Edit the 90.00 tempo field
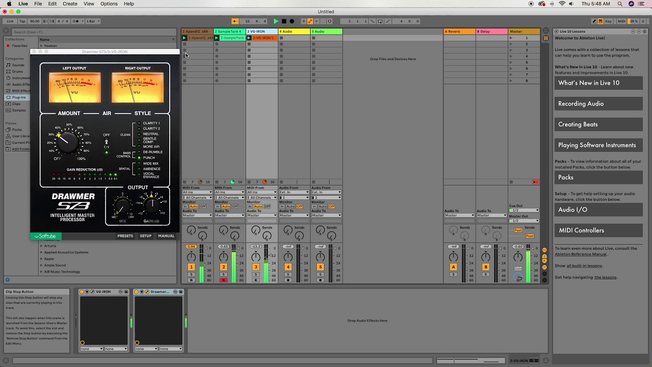Screen dimensions: 652x367 [35, 21]
